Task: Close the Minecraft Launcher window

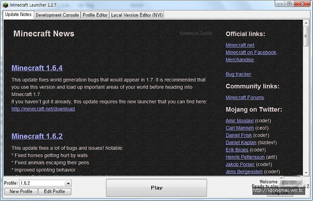Action: pyautogui.click(x=302, y=3)
